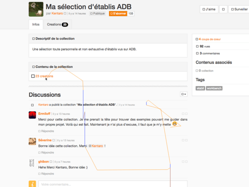Click the icon-only button between J'aime and Surveiller
The width and height of the screenshot is (249, 187).
point(224,9)
